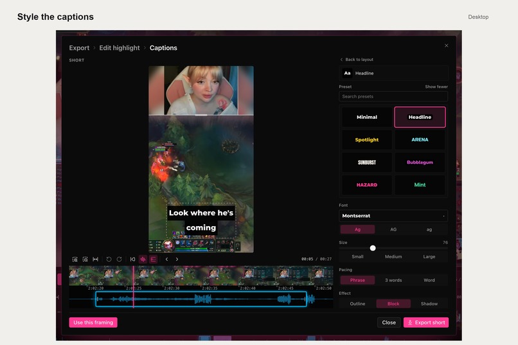Close the captions dialog with X

[446, 46]
